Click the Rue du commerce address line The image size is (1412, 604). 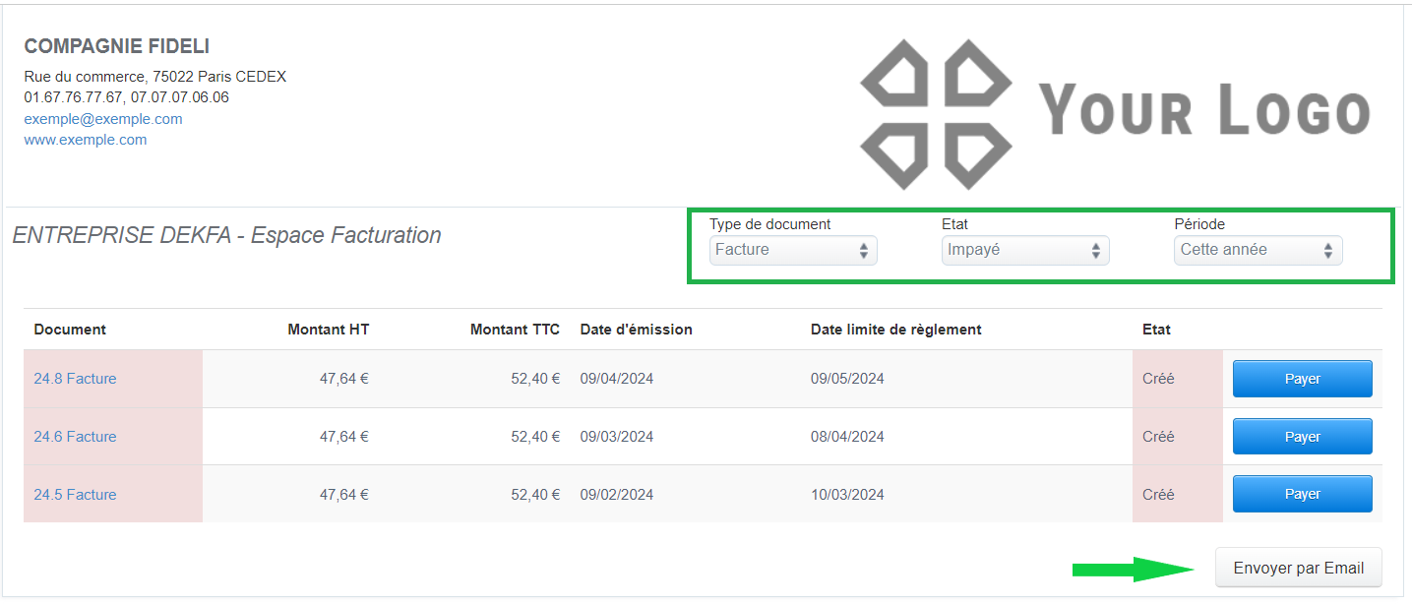pos(155,77)
